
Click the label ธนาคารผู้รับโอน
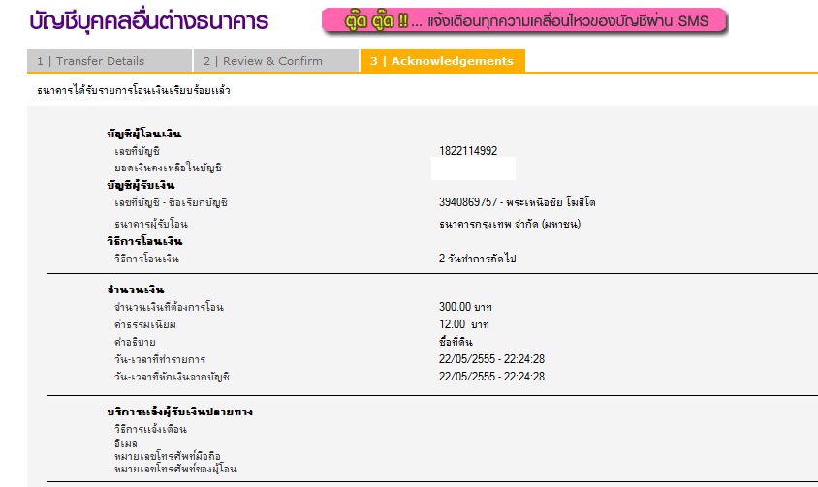[x=151, y=225]
